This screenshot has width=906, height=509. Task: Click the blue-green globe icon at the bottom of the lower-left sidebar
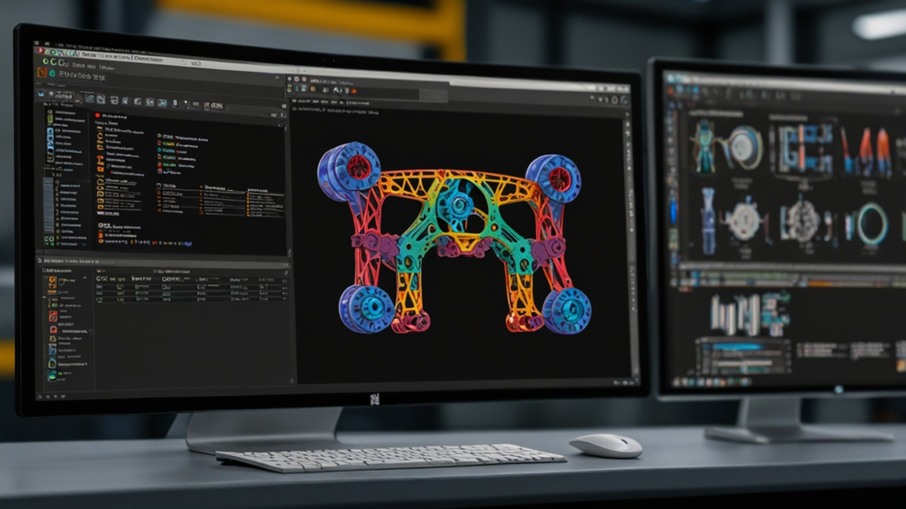tap(52, 375)
